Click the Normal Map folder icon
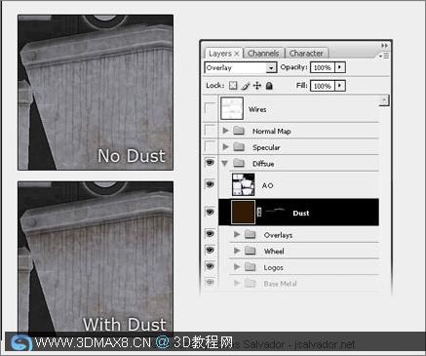426x356 pixels. click(x=239, y=131)
